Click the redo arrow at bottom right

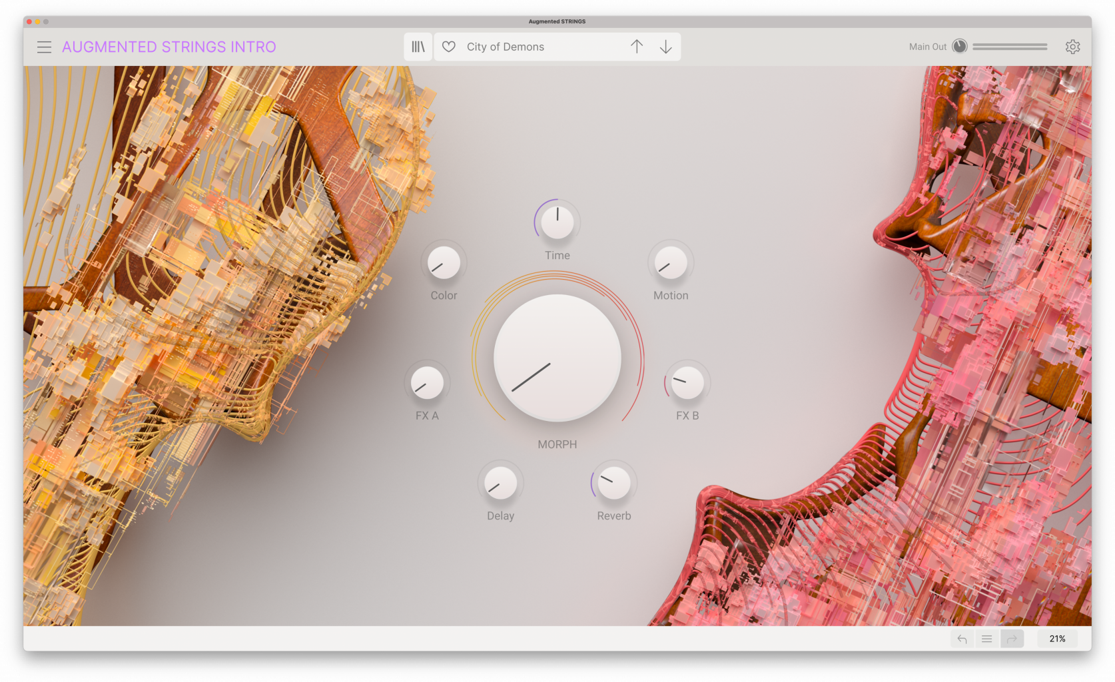pos(1012,638)
